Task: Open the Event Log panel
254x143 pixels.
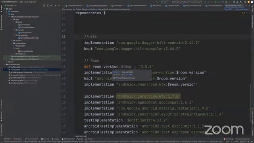Action: coord(228,139)
